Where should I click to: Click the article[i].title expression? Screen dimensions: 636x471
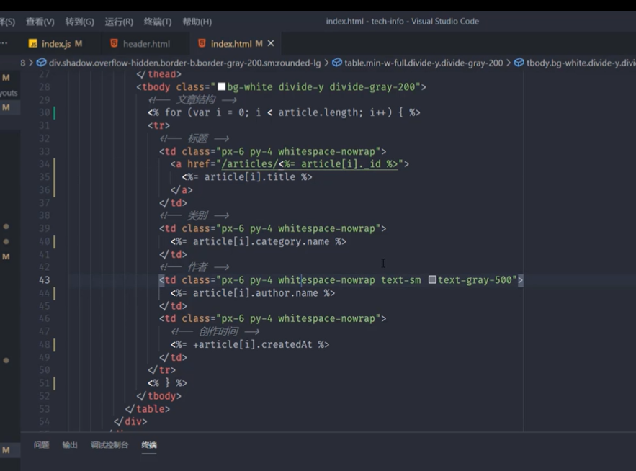[247, 177]
